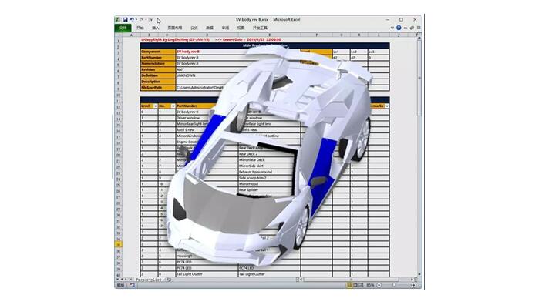Click the vertical scrollbar thumb

pyautogui.click(x=419, y=77)
